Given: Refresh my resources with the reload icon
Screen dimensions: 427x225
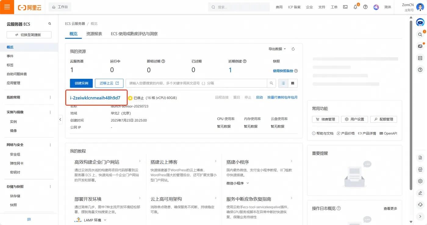Looking at the screenshot, I should [x=293, y=49].
